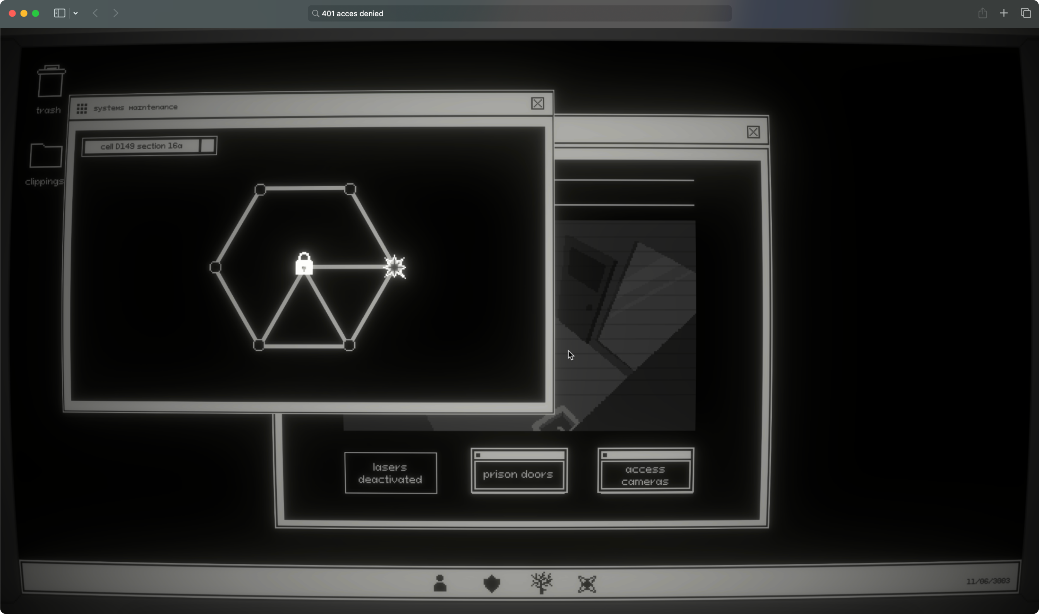Close the systems maintenance window

(x=537, y=103)
